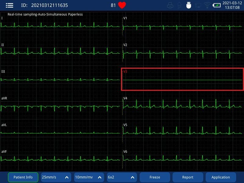Expand the 6x2 layout dropdown
The image size is (244, 183).
point(122,177)
